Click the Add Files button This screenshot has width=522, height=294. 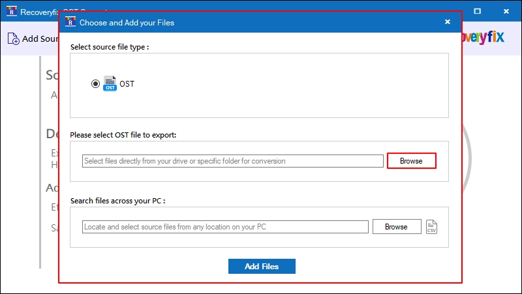(262, 266)
